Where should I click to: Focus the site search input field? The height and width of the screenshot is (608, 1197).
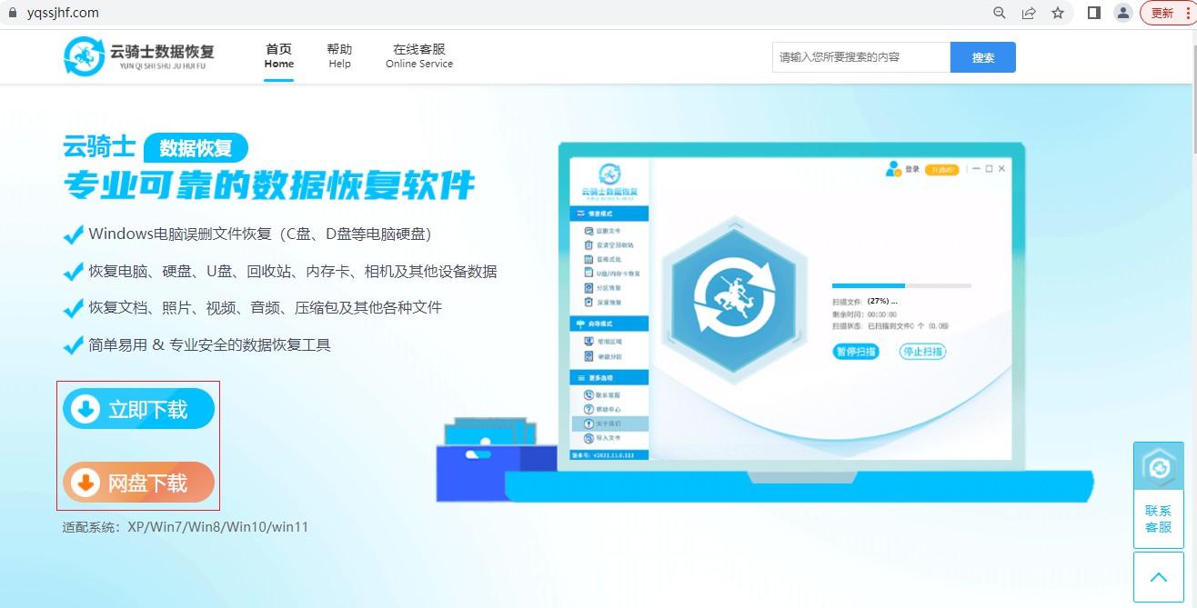(x=861, y=57)
